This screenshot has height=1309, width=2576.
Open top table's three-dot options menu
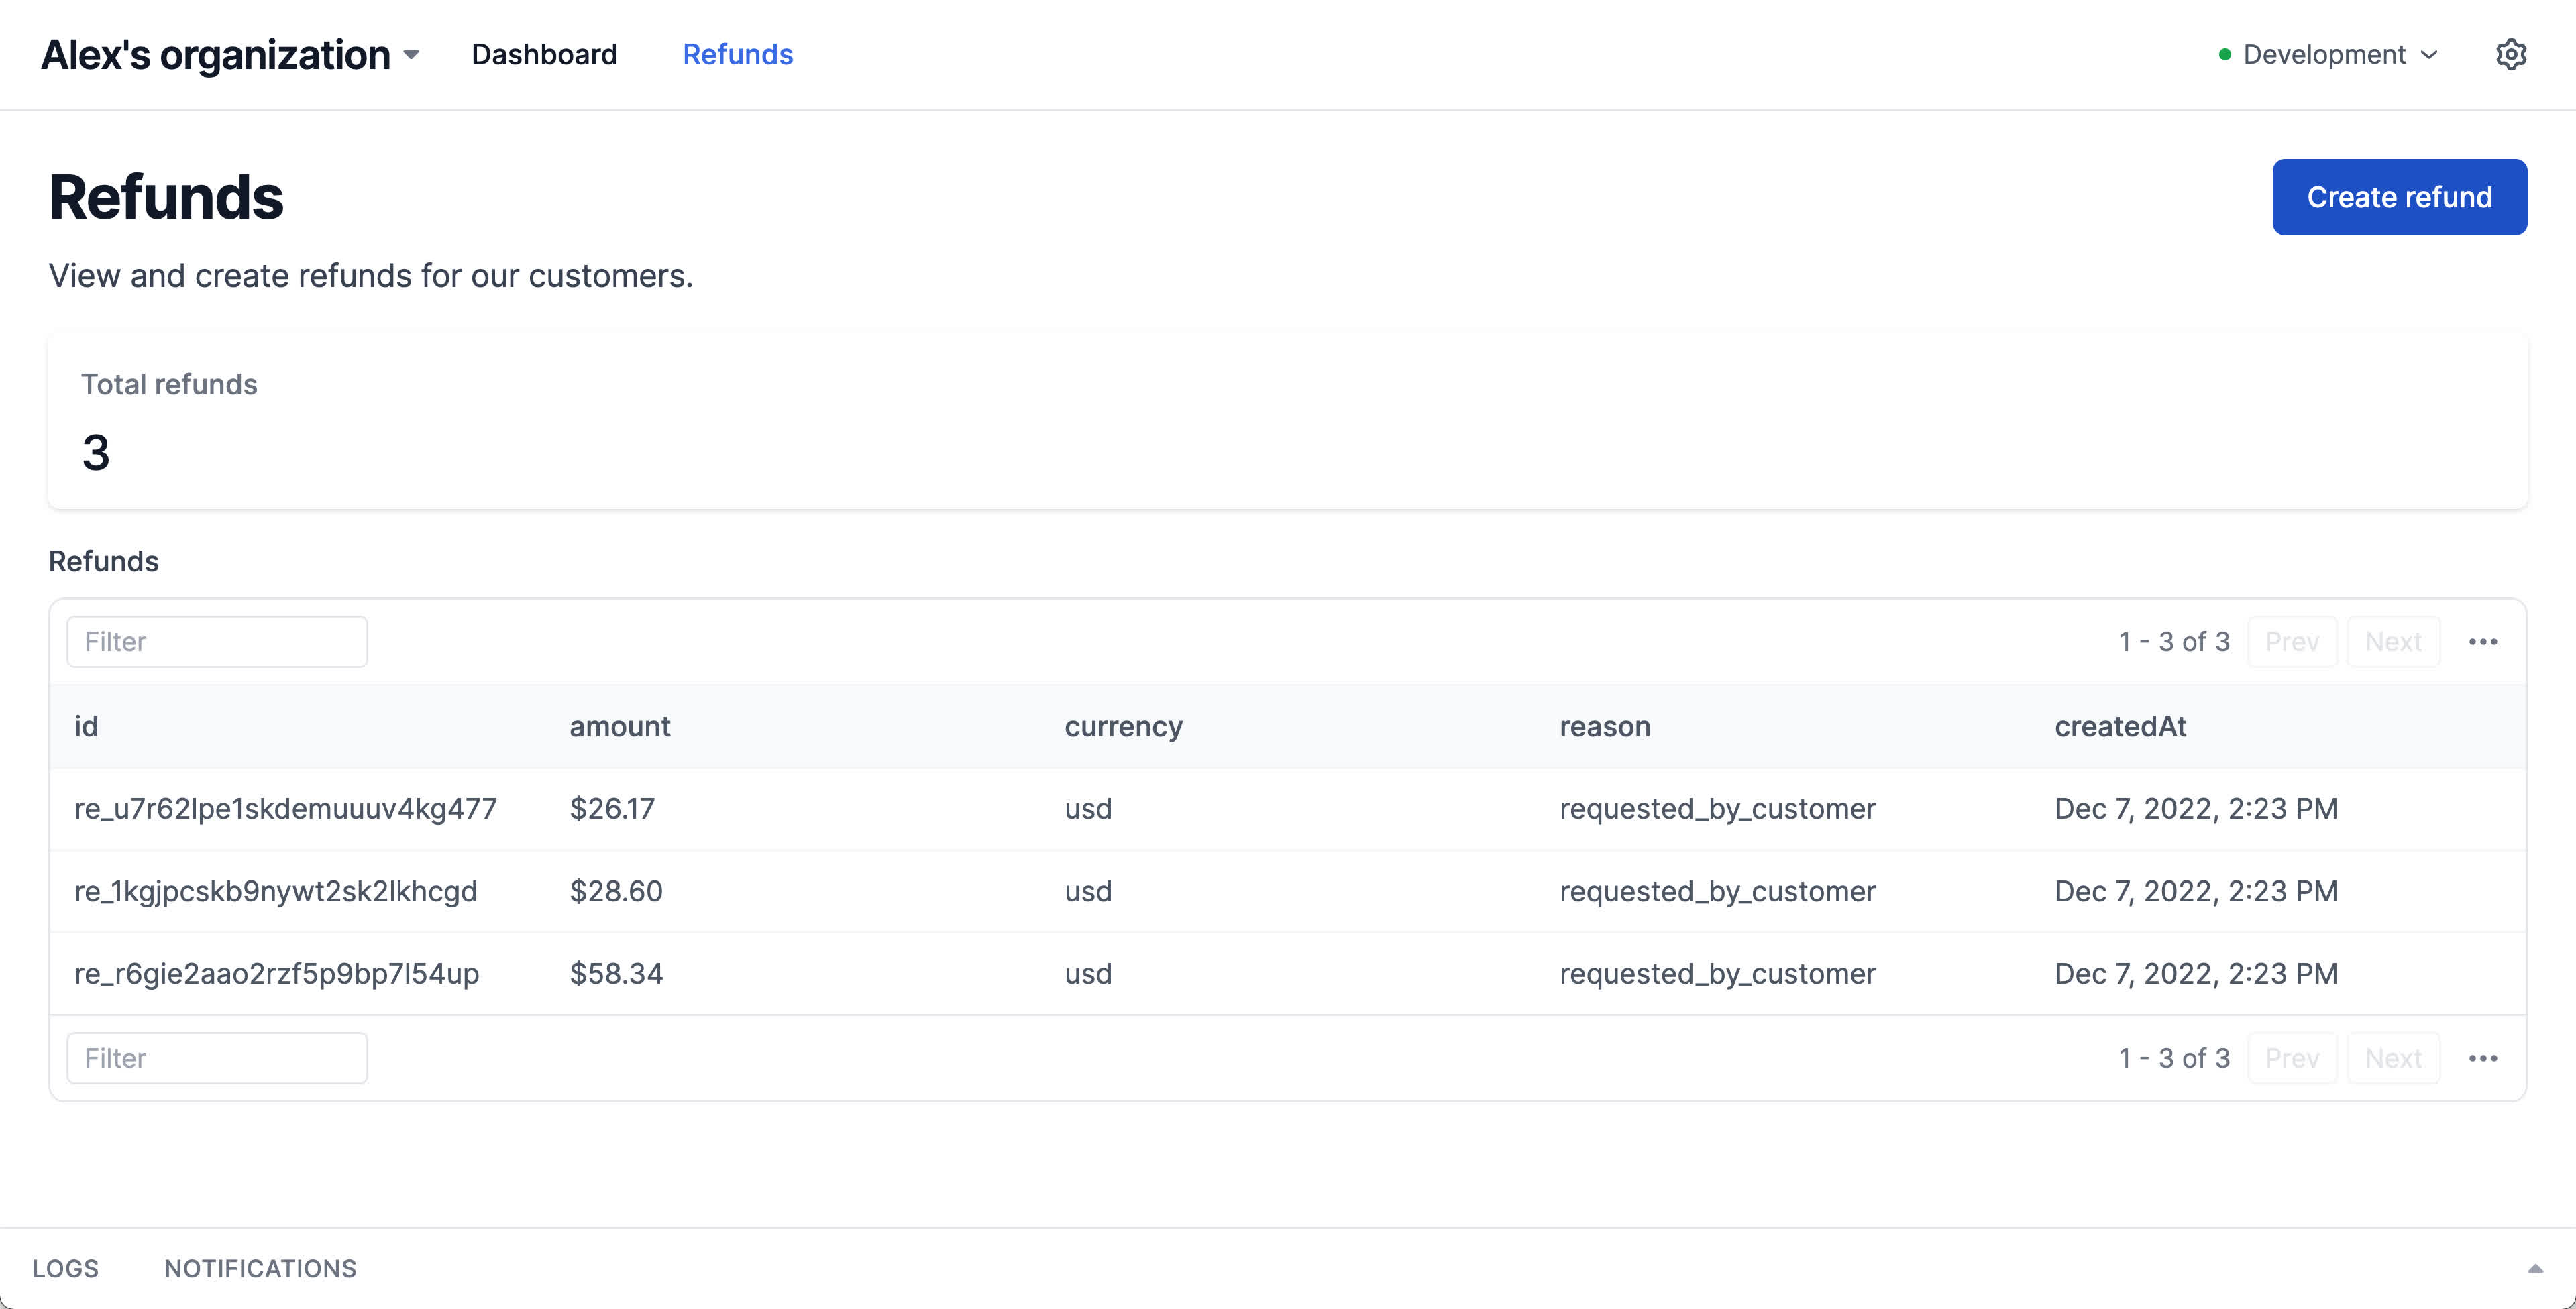2482,642
